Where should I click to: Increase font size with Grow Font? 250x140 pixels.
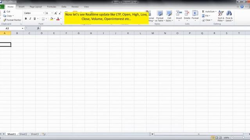(x=55, y=13)
